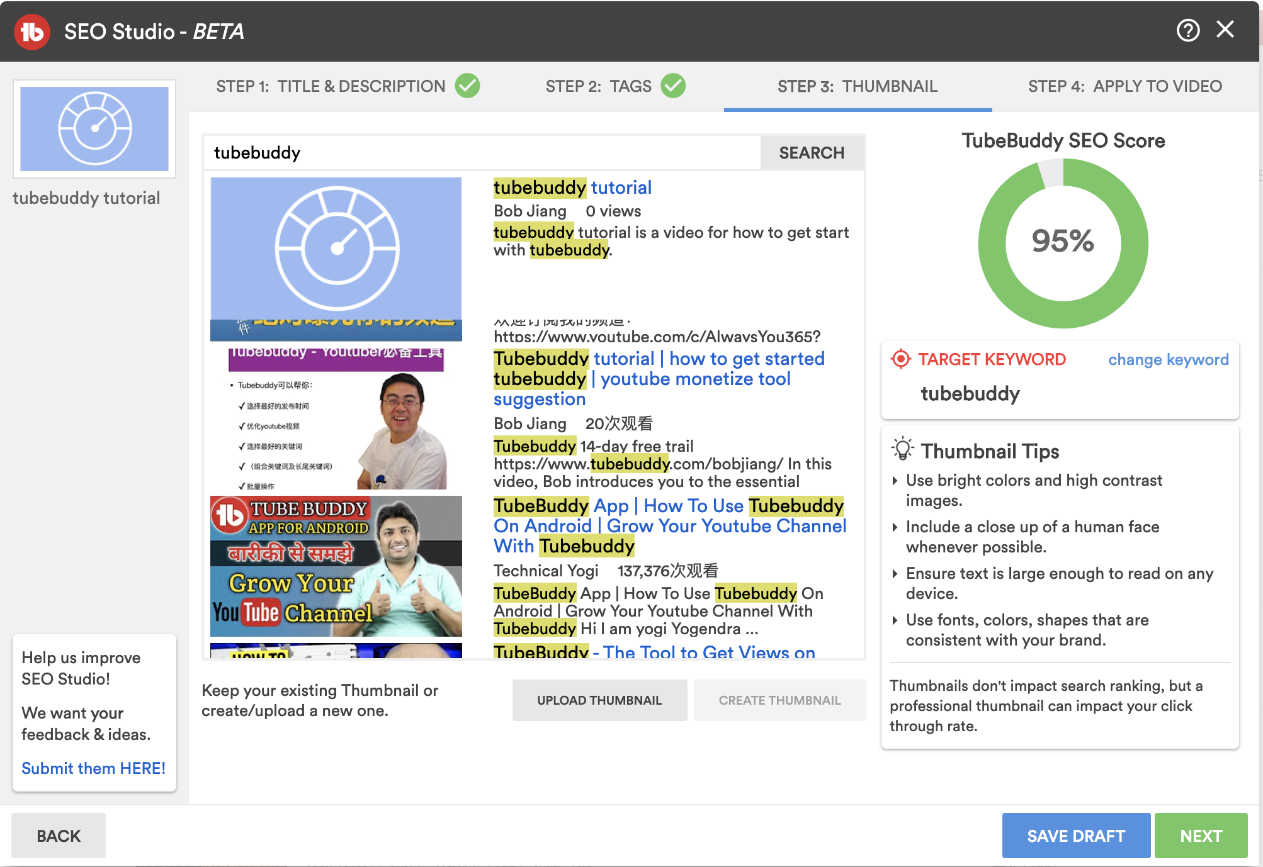Open 'TubeBuddy - The Tool to Get Views' result
Screen dimensions: 1263x867
(x=654, y=651)
